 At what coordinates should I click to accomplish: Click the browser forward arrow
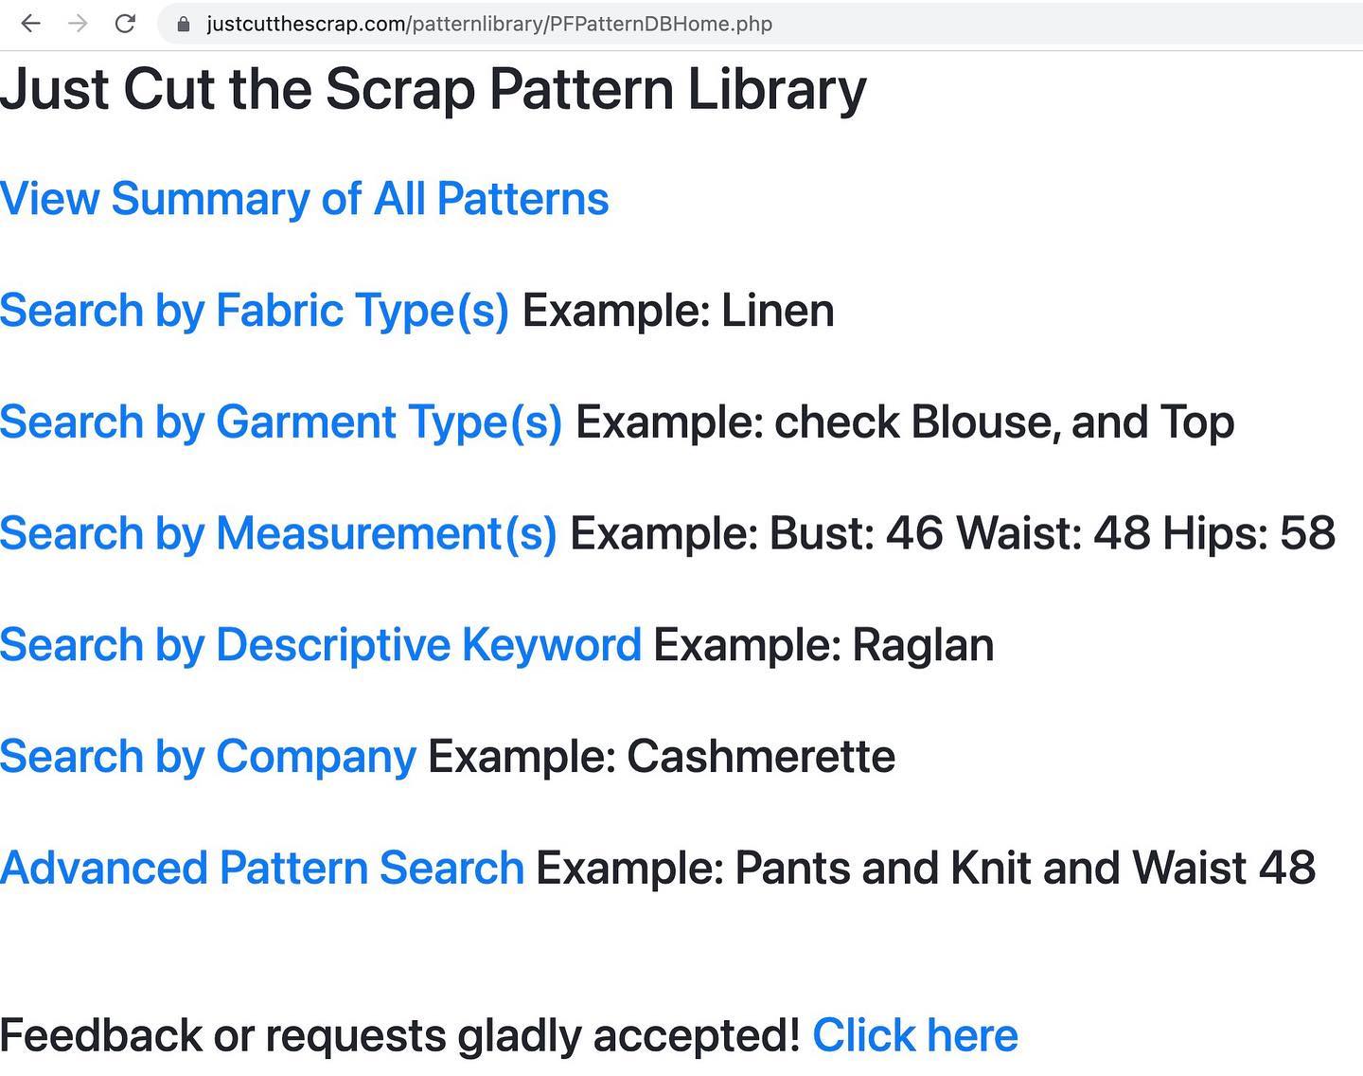point(78,24)
